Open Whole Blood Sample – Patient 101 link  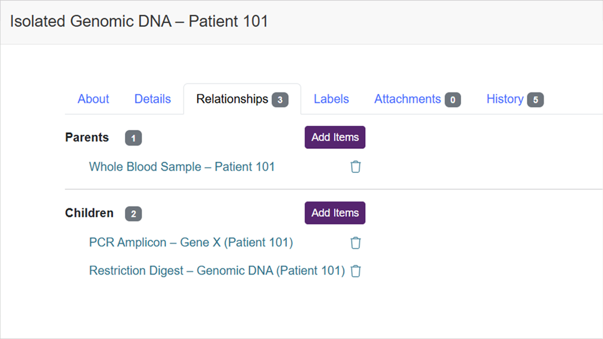click(182, 167)
